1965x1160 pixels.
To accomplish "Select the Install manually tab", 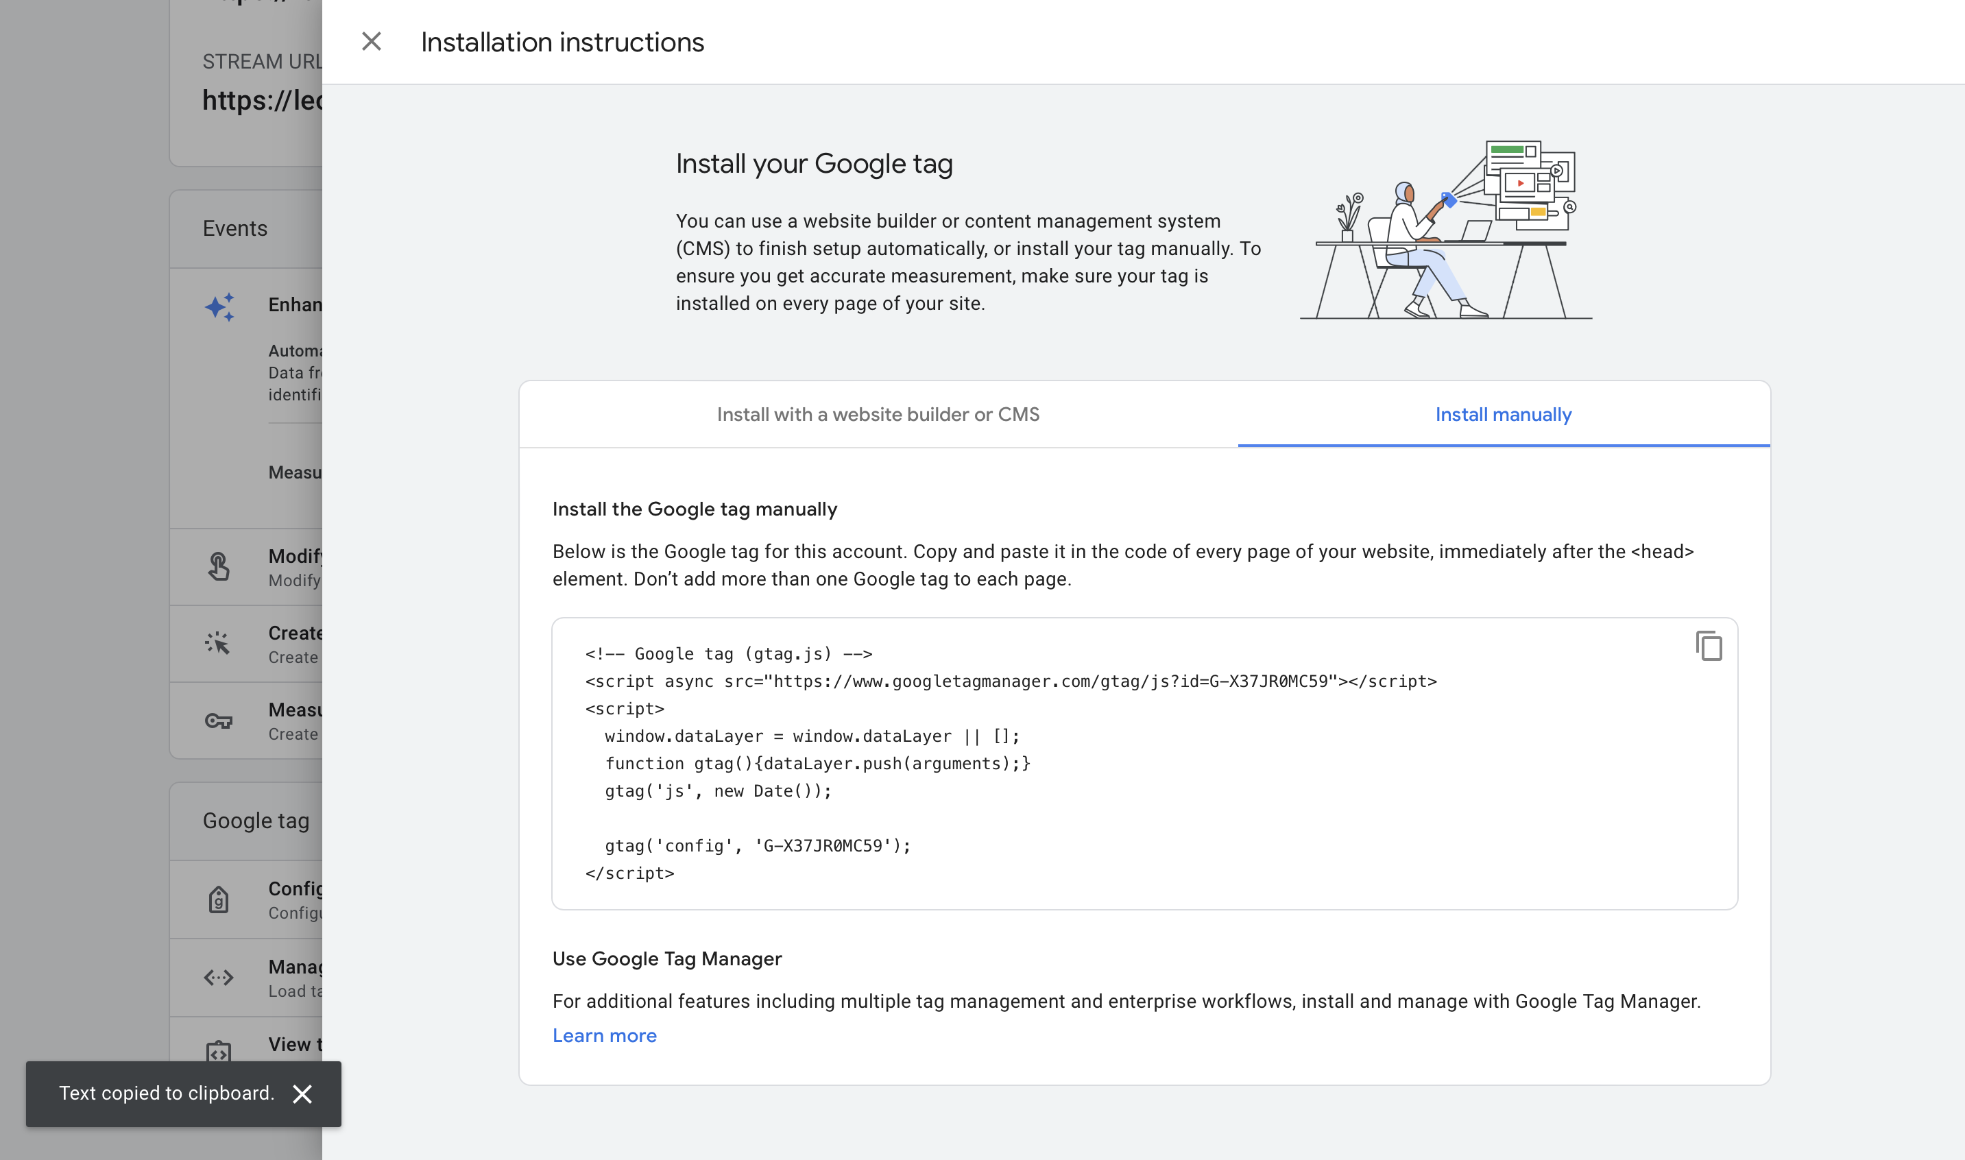I will [x=1502, y=414].
